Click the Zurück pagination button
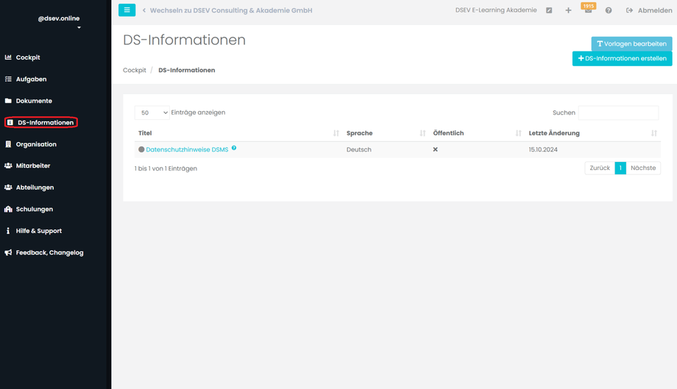 [x=600, y=168]
